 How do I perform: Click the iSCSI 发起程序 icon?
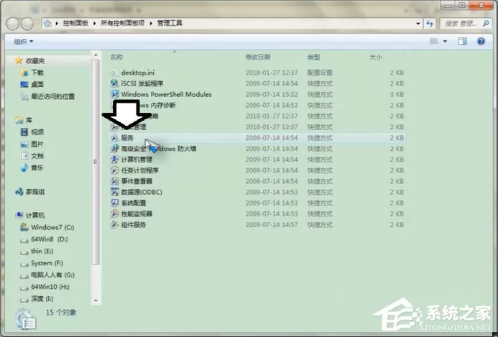tap(114, 83)
